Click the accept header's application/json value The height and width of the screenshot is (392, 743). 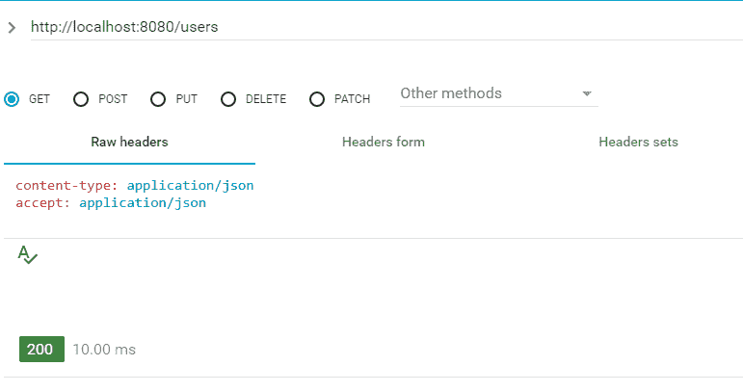[143, 202]
